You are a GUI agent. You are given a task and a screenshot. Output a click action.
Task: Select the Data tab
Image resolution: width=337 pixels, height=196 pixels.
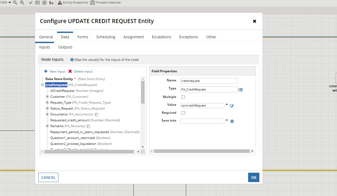click(65, 37)
